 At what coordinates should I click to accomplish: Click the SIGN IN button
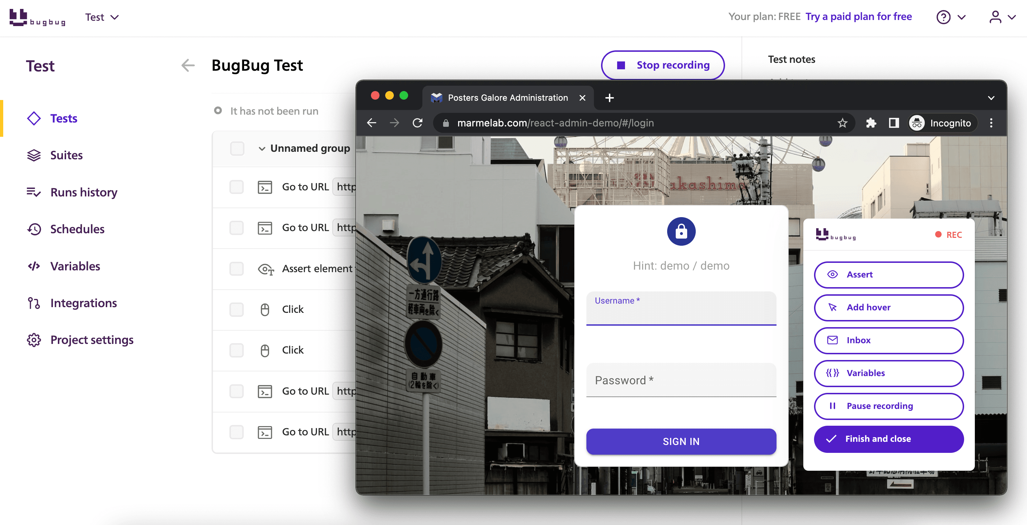coord(681,441)
